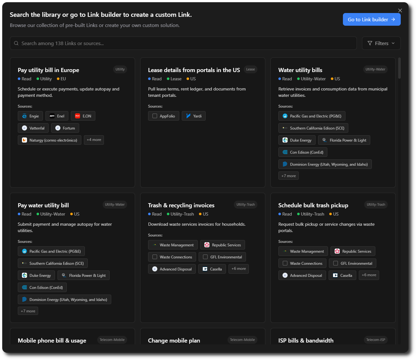Image resolution: width=416 pixels, height=360 pixels.
Task: Select Casella in Schedule bulk trash pickup
Action: coord(342,276)
